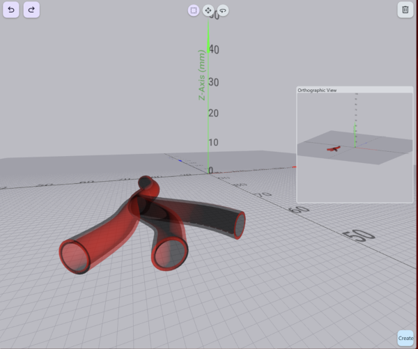Click the 50 label on the floor axis
The height and width of the screenshot is (349, 418).
coord(359,235)
